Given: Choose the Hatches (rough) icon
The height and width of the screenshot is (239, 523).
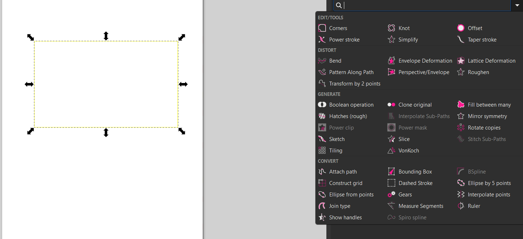Looking at the screenshot, I should point(322,116).
